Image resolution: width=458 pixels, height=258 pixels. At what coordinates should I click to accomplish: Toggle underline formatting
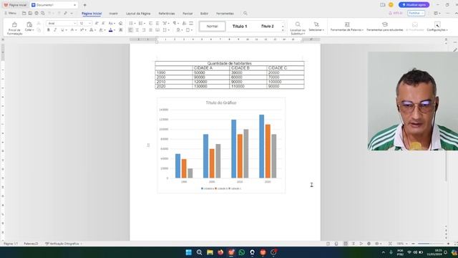pos(62,30)
